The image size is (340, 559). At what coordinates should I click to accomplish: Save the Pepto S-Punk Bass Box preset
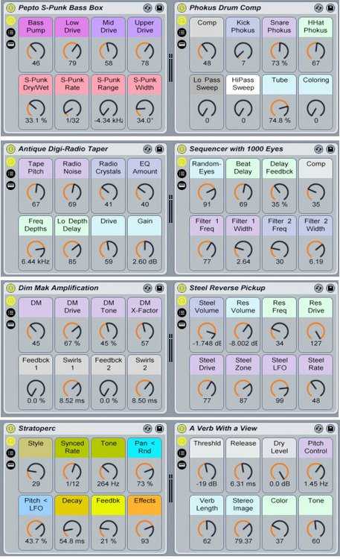point(159,7)
